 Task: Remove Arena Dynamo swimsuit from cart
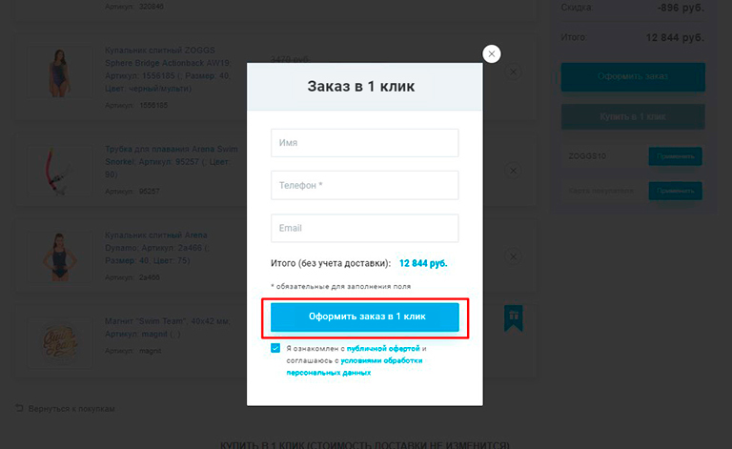[513, 256]
